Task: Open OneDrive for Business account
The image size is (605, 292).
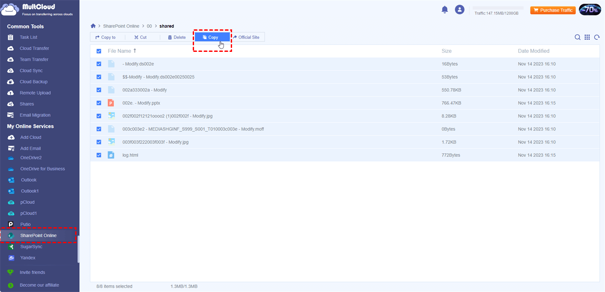Action: click(42, 169)
